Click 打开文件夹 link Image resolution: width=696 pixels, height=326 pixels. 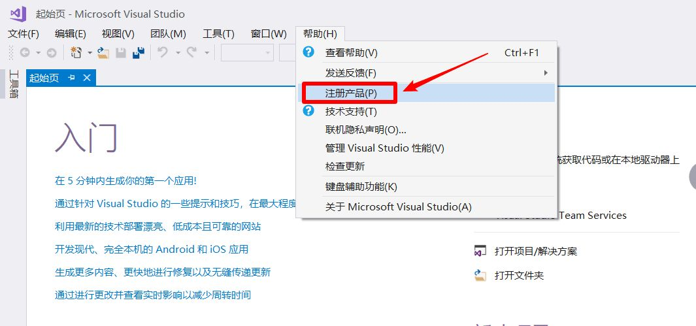(519, 276)
